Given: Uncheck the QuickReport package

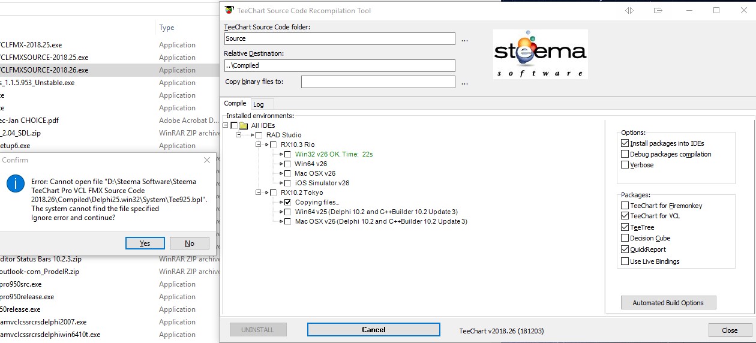Looking at the screenshot, I should coord(625,249).
